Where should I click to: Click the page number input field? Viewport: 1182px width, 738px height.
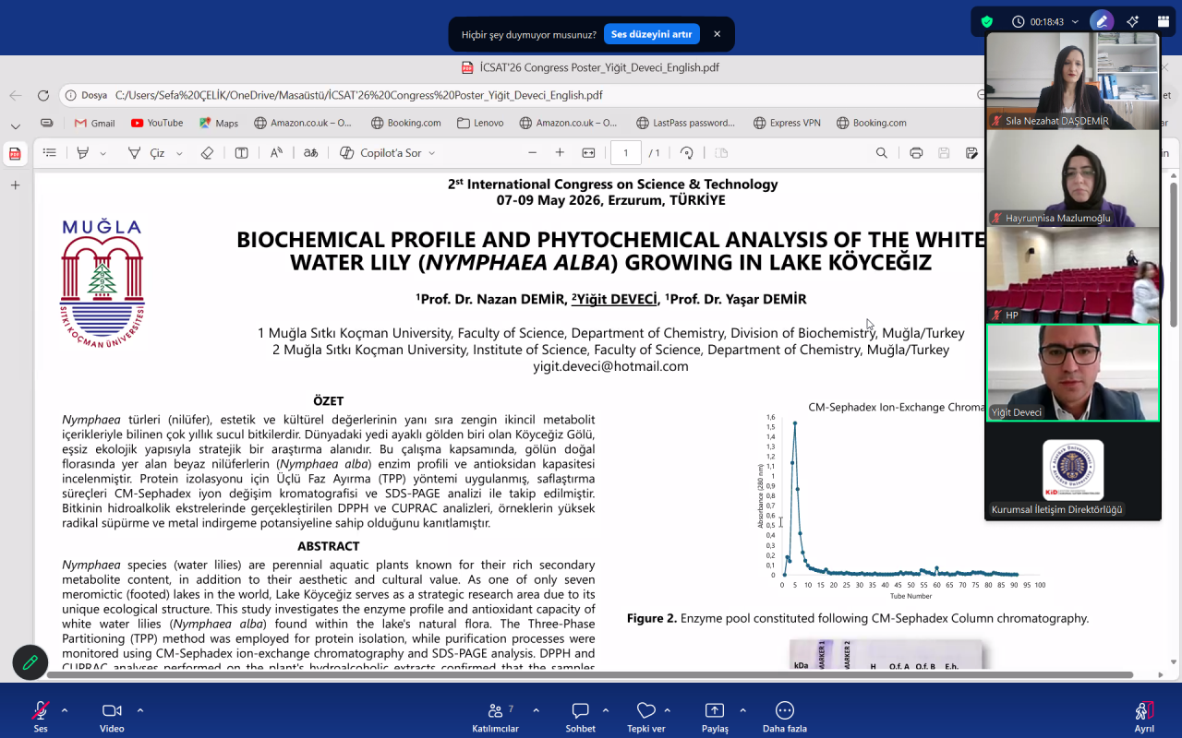pos(626,153)
